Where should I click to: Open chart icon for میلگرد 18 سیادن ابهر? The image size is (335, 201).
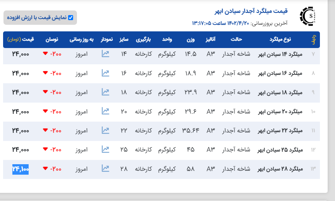(x=105, y=92)
